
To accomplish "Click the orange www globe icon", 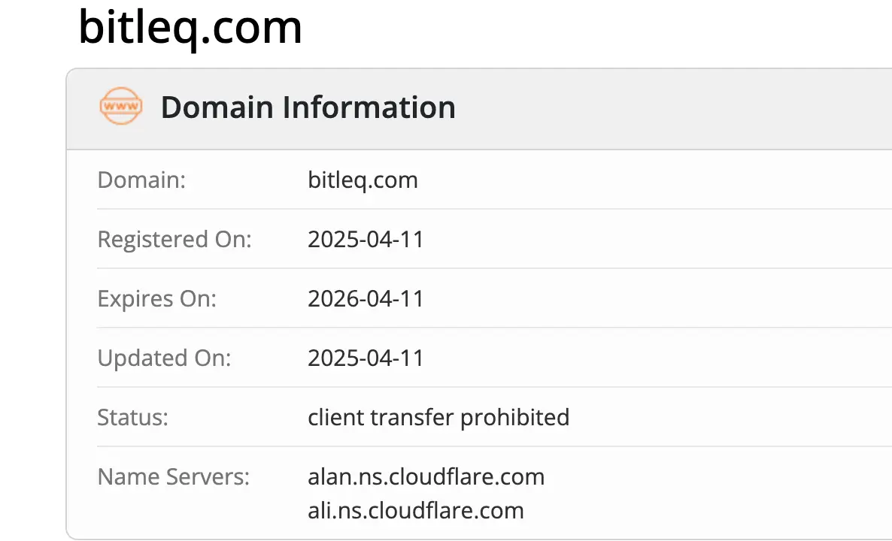I will 120,107.
